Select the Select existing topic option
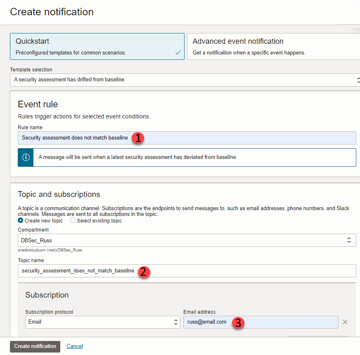The image size is (360, 355). coord(73,220)
